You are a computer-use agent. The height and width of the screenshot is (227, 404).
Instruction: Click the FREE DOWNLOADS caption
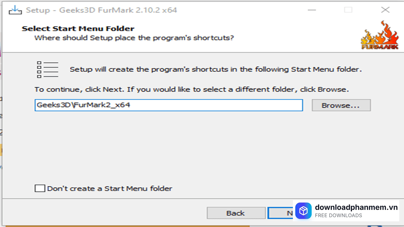[338, 216]
